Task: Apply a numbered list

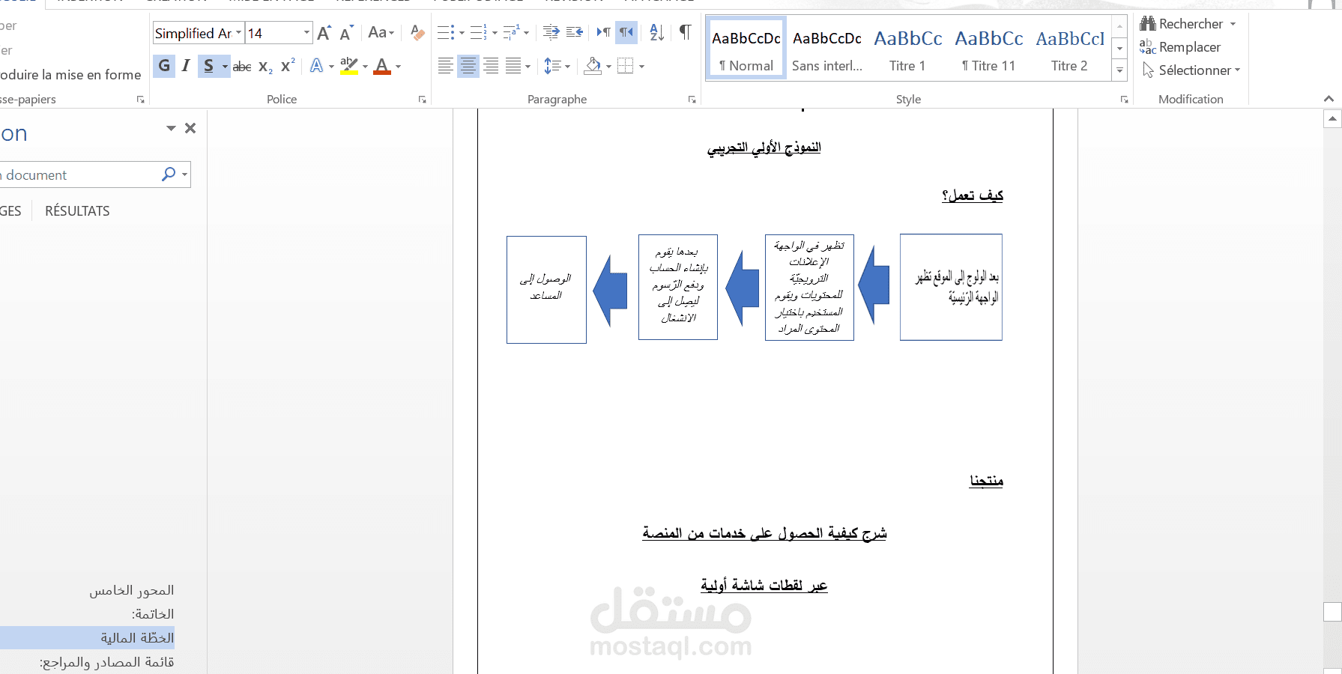Action: (478, 33)
